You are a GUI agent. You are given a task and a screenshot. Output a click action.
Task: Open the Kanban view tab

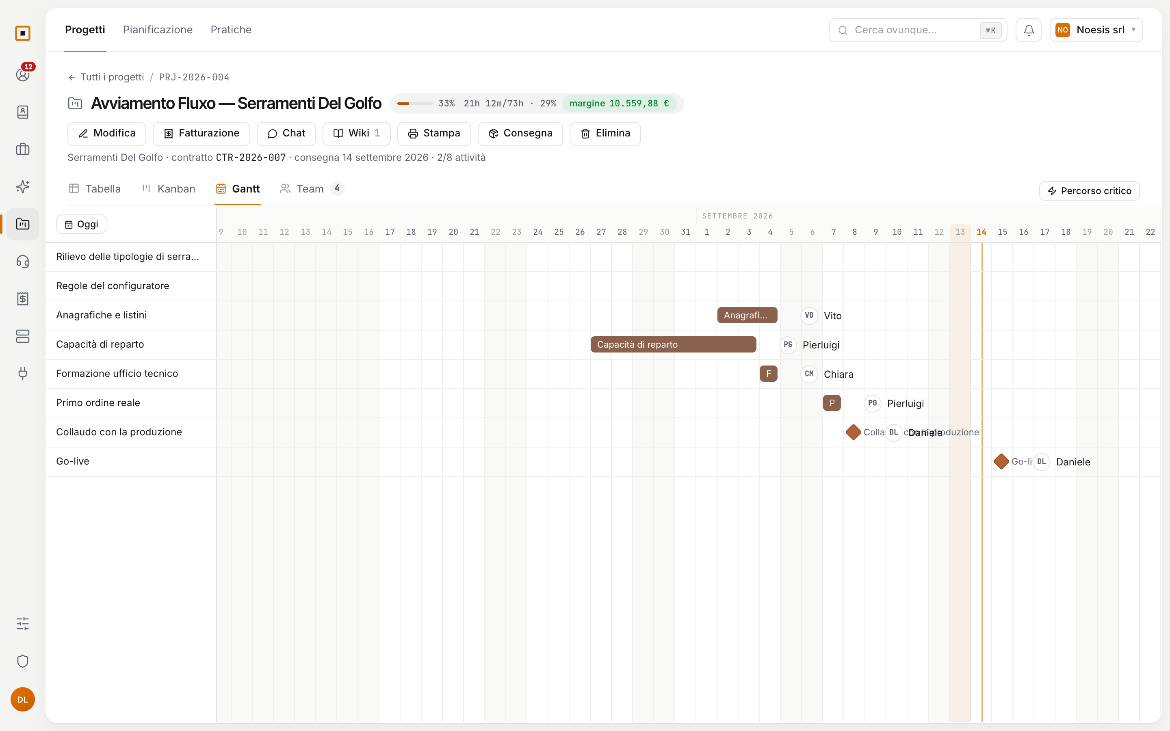click(x=169, y=189)
